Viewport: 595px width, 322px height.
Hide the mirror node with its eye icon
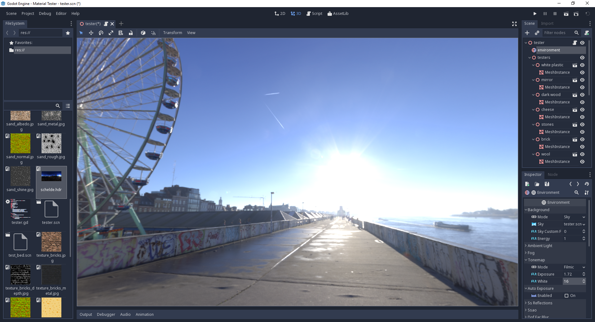click(582, 80)
